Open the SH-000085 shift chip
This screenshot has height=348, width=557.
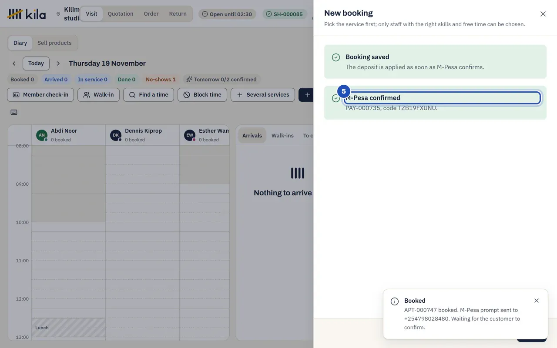point(285,14)
